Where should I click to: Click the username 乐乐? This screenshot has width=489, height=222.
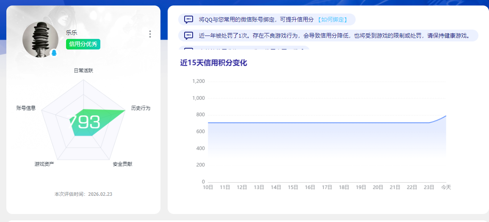72,33
